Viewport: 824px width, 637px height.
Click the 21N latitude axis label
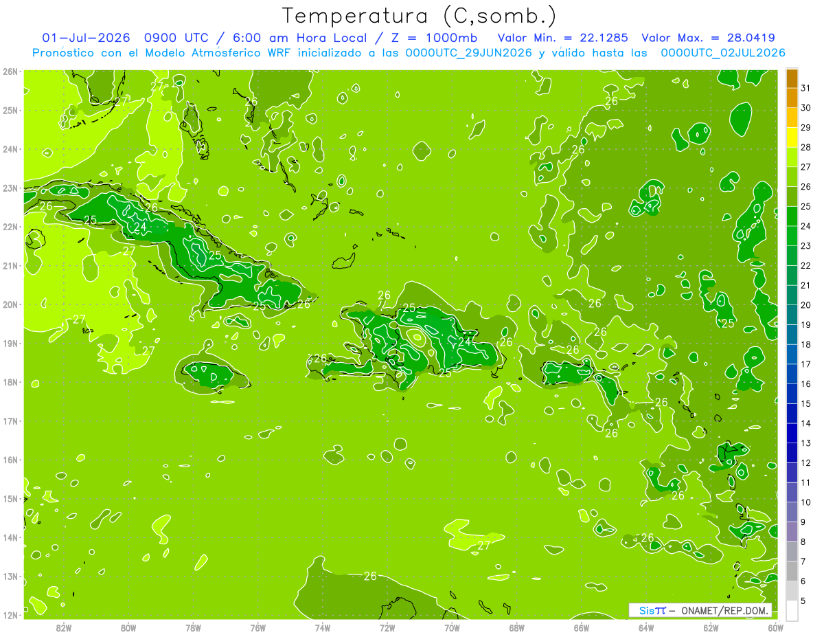pyautogui.click(x=10, y=265)
